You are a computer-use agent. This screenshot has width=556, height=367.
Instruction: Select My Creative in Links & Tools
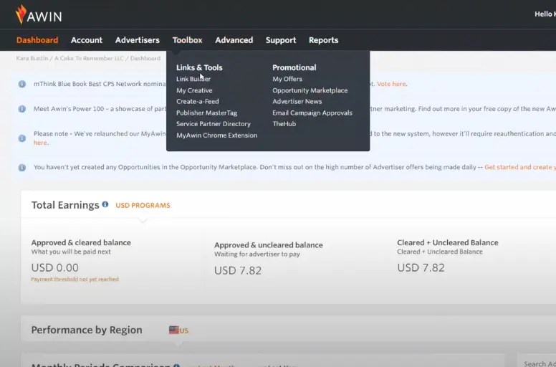point(194,90)
